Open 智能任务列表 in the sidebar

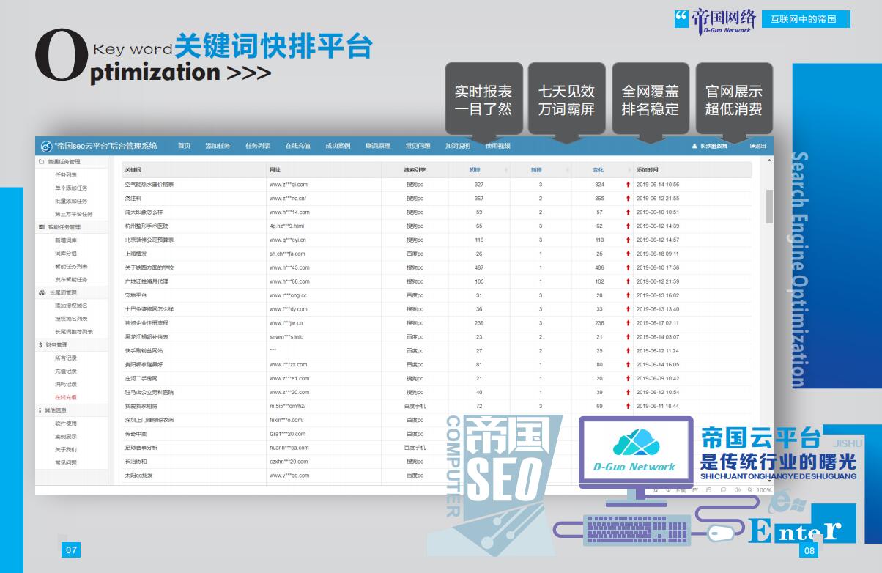tap(71, 267)
